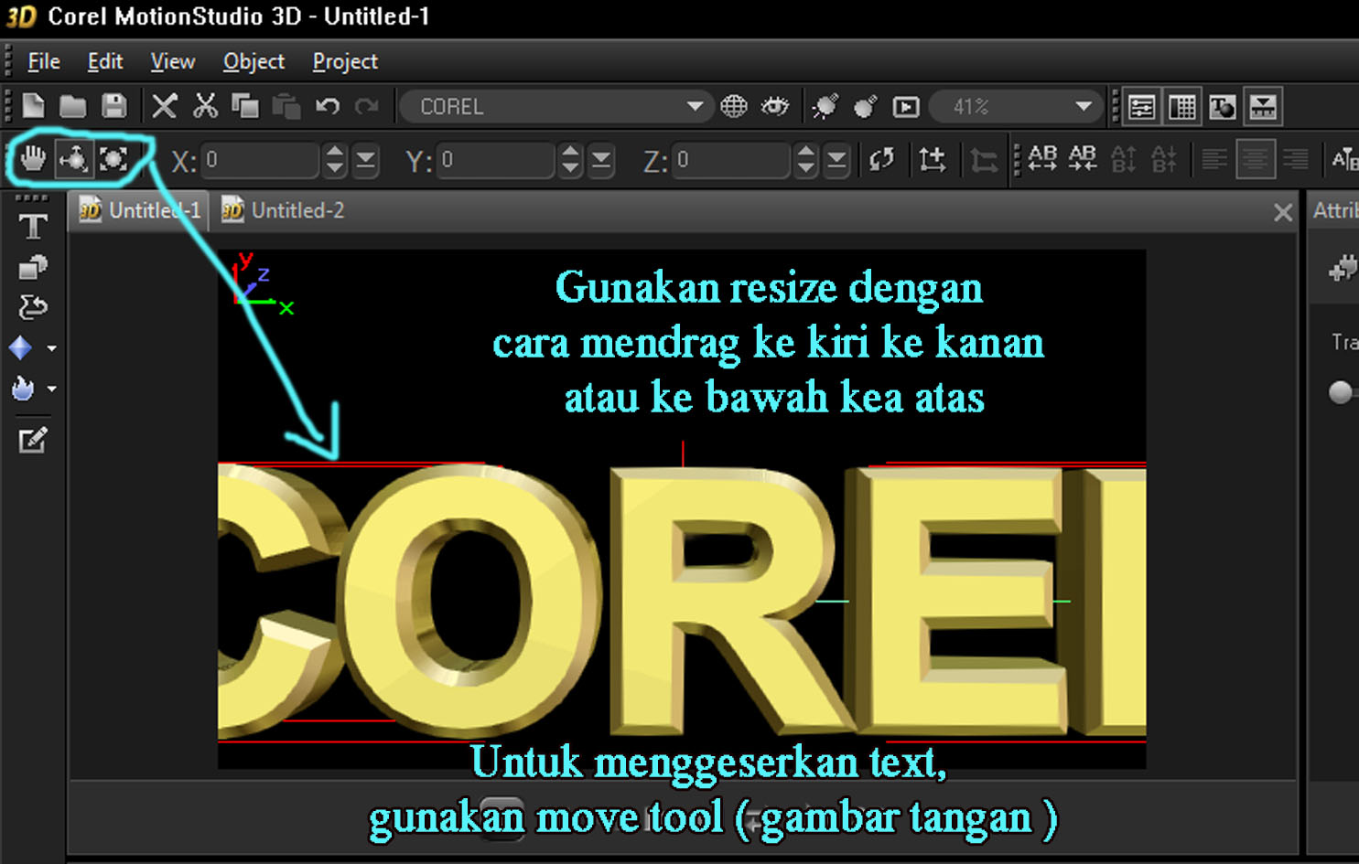
Task: Select the Move tool hand icon
Action: coord(33,159)
